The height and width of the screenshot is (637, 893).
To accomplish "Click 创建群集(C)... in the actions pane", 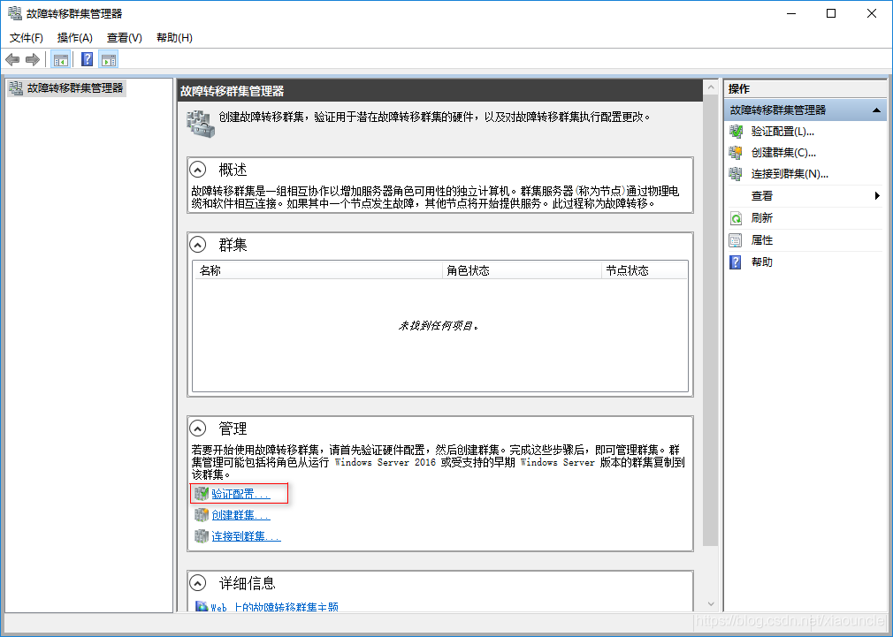I will point(782,153).
